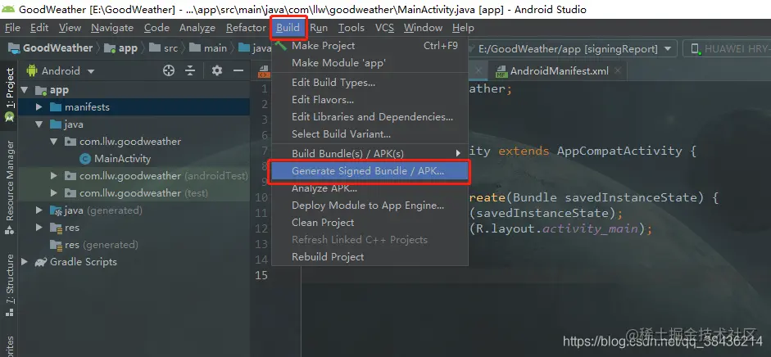Select res (generated) folder in tree

click(x=102, y=245)
